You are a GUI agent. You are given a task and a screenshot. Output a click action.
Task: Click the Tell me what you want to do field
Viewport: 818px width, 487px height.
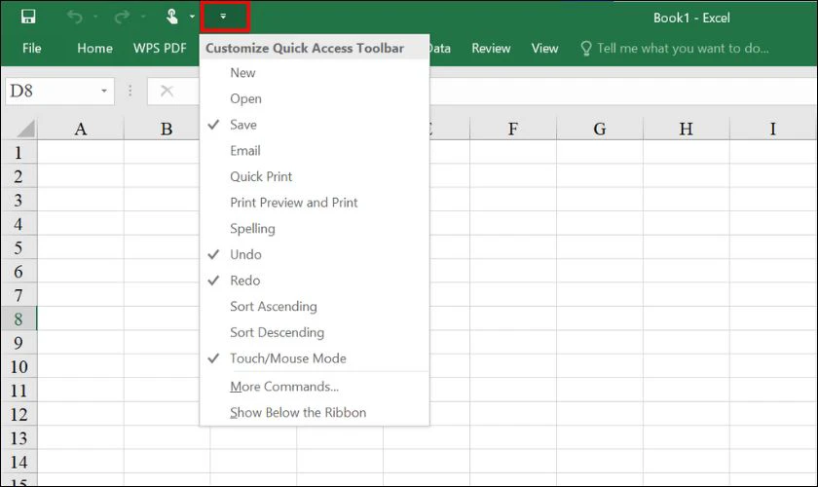pos(683,49)
